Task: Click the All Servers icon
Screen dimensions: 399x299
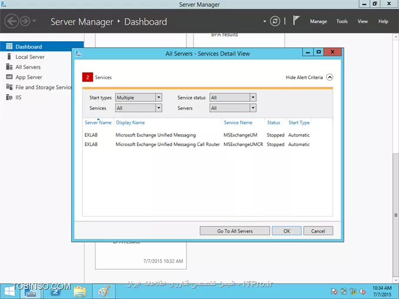Action: click(9, 67)
